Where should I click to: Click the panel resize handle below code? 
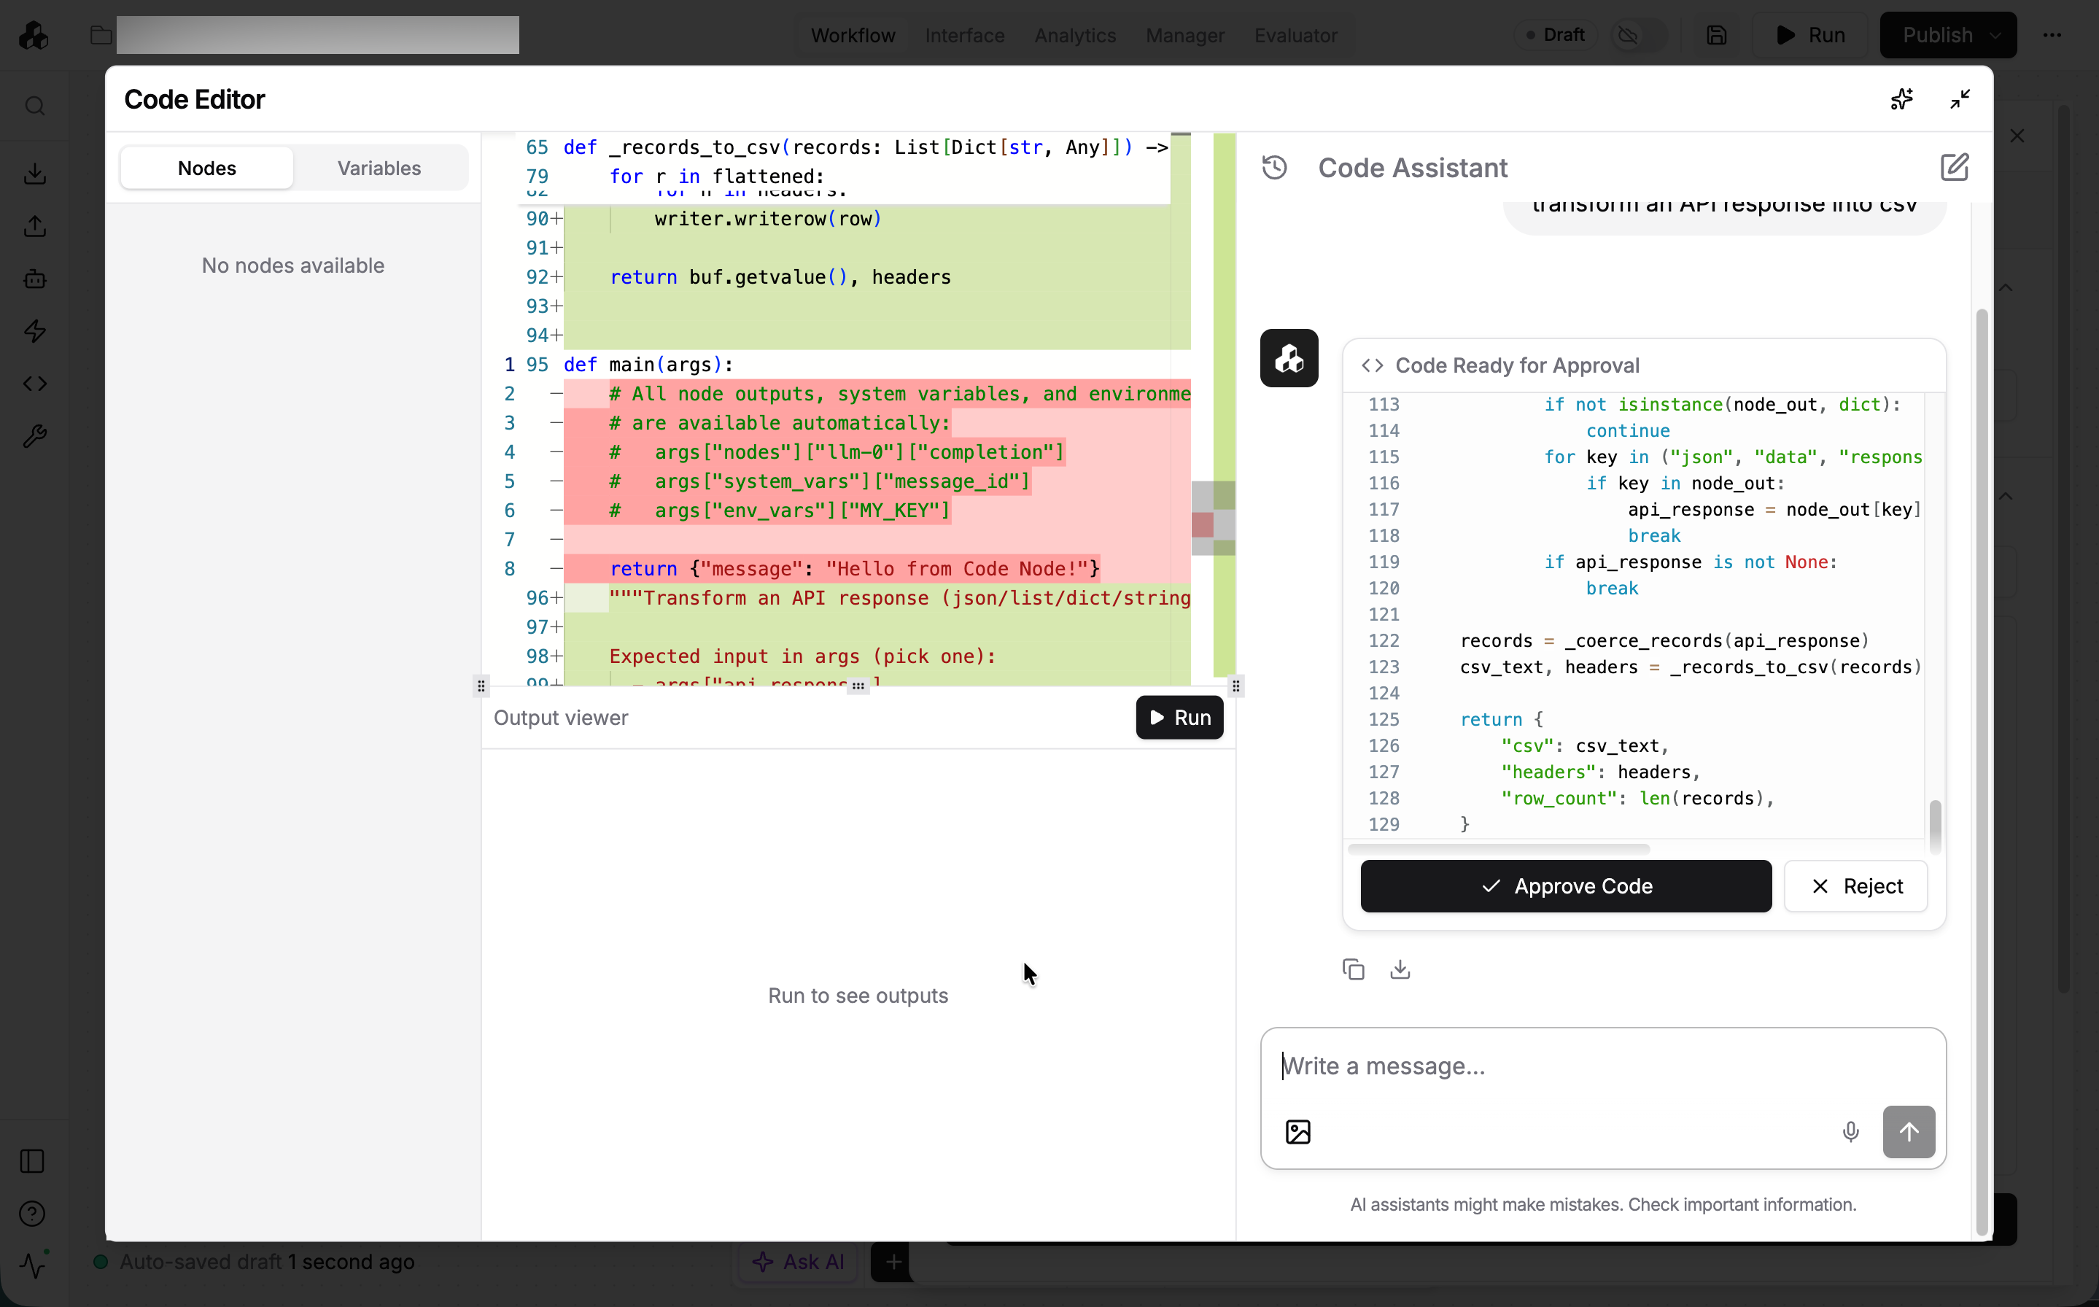pyautogui.click(x=857, y=686)
